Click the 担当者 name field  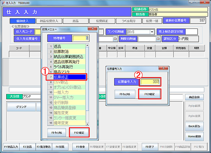click(x=178, y=14)
